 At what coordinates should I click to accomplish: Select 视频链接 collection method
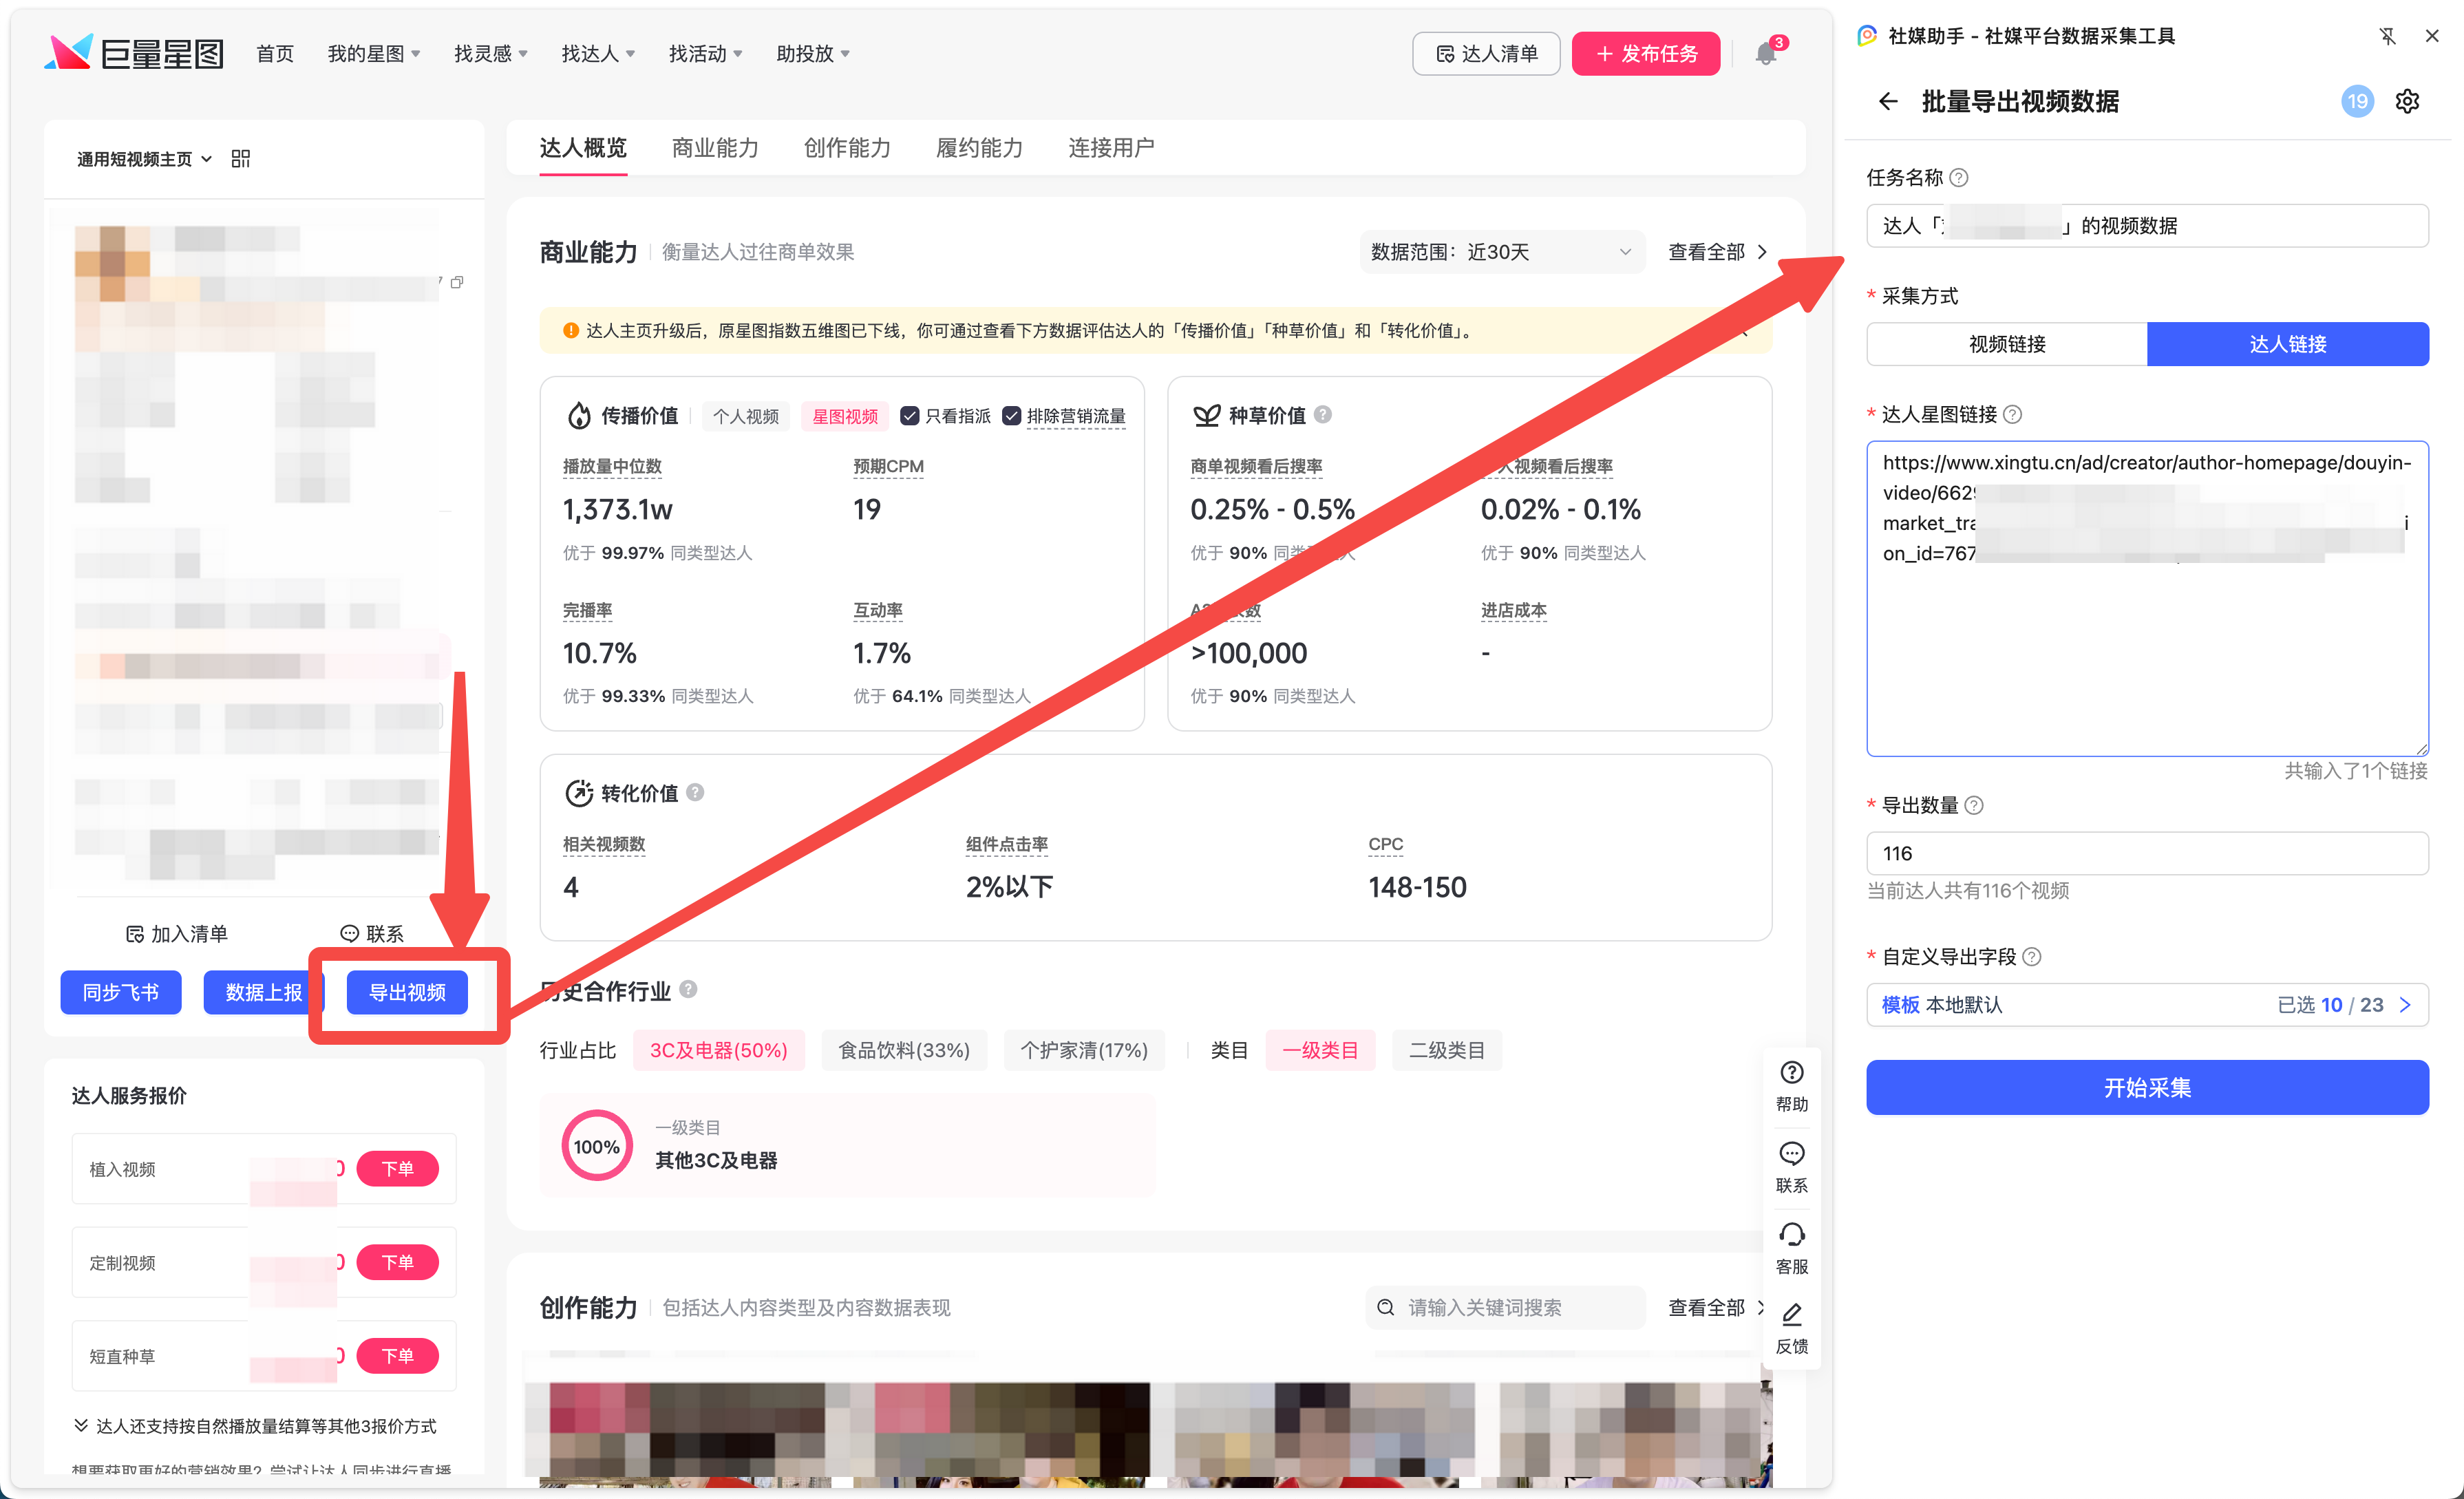click(2007, 344)
